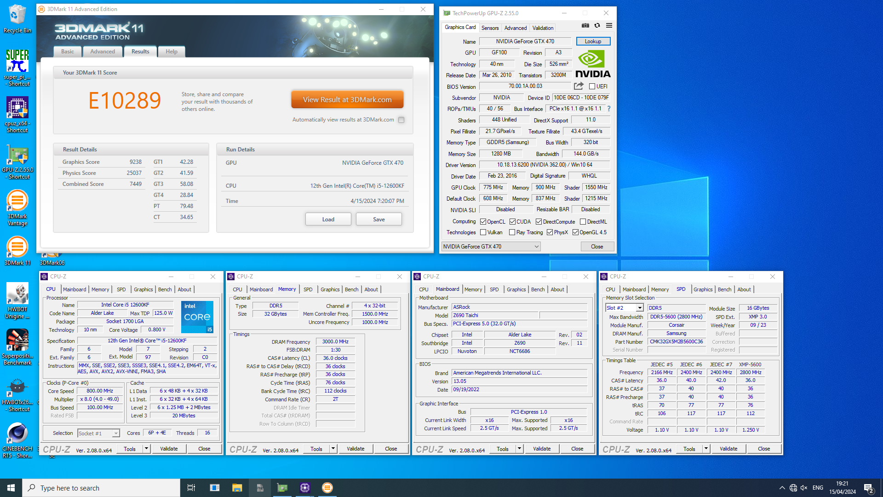The width and height of the screenshot is (883, 497).
Task: Toggle OpenCL checkbox
Action: 483,222
